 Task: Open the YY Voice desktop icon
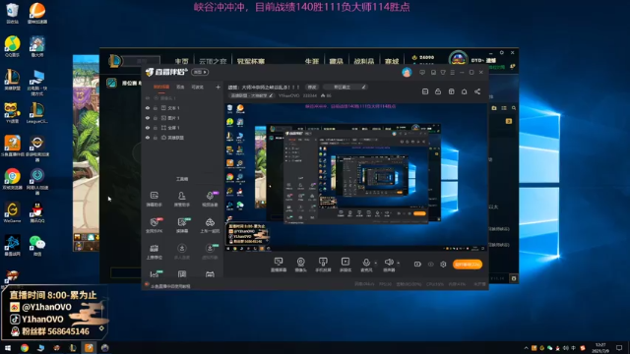(x=13, y=113)
